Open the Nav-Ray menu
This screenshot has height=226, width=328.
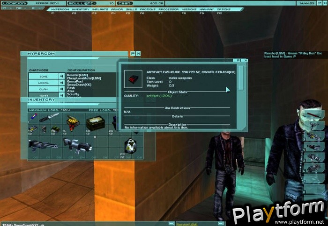(207, 9)
